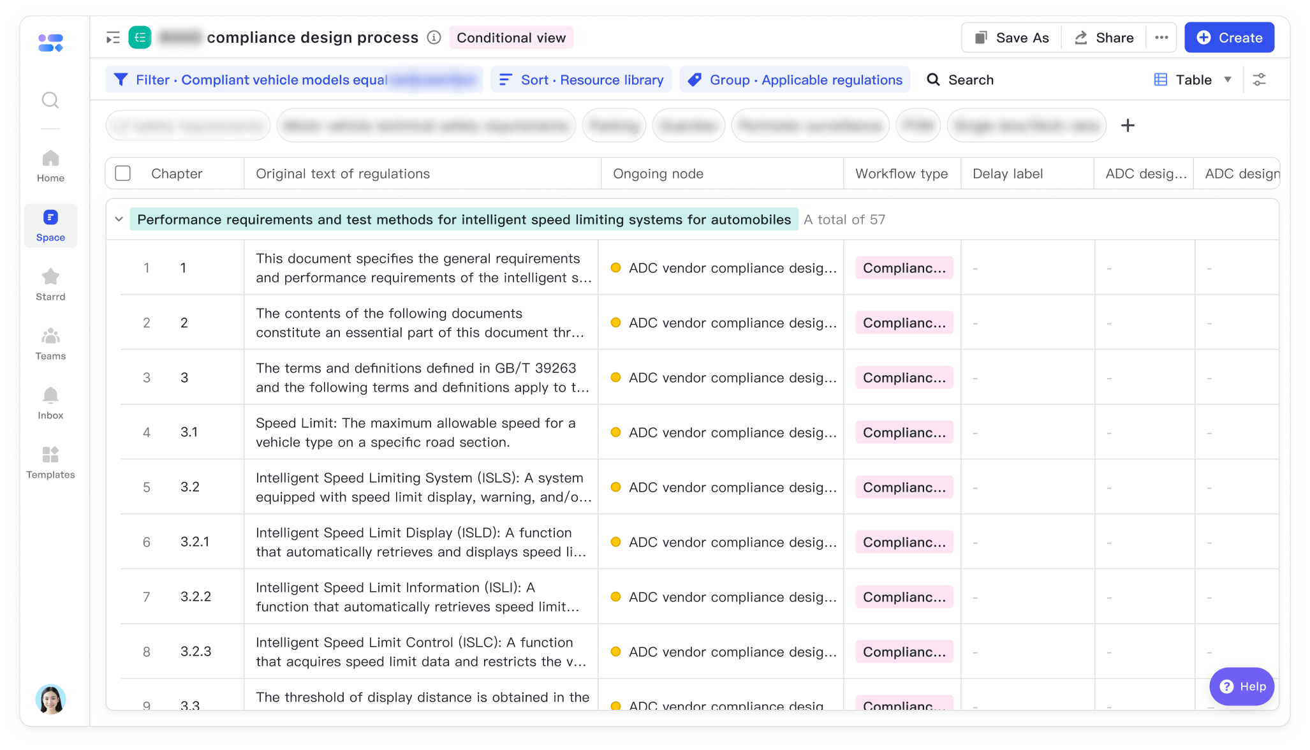Open Templates in sidebar

tap(50, 462)
